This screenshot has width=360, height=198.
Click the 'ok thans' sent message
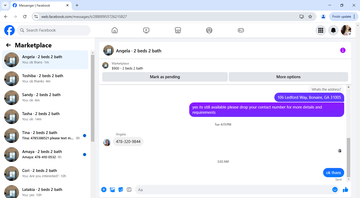pos(334,173)
